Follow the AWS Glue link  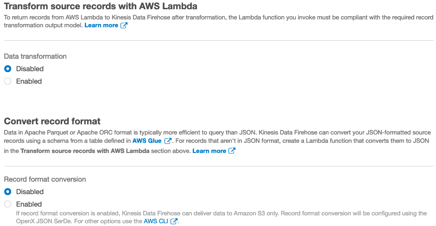click(147, 140)
